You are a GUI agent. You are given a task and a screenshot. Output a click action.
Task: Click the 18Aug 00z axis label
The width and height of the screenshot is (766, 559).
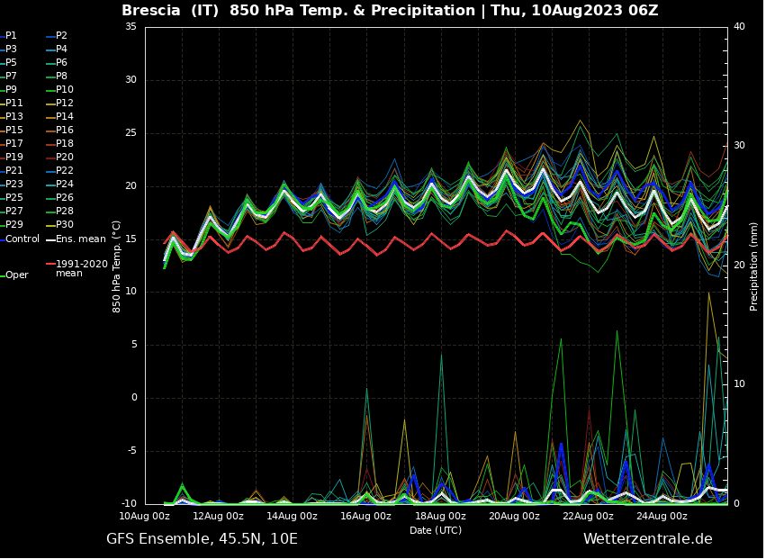click(x=440, y=517)
